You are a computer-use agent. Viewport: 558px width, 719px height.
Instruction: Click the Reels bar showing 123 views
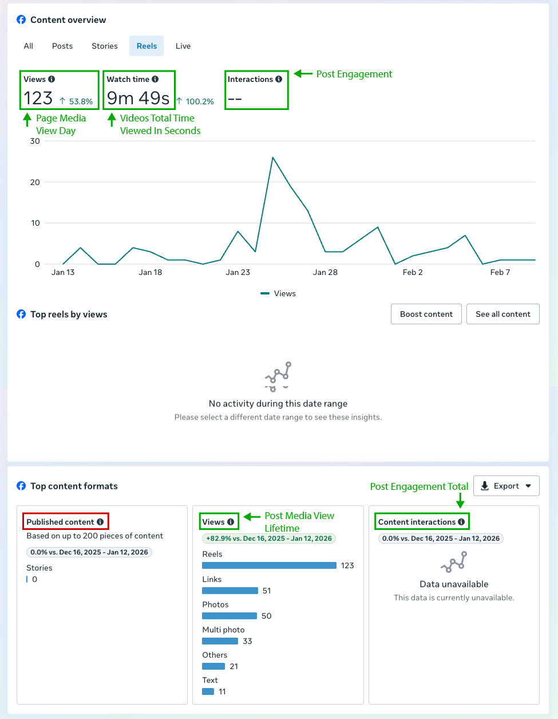269,565
